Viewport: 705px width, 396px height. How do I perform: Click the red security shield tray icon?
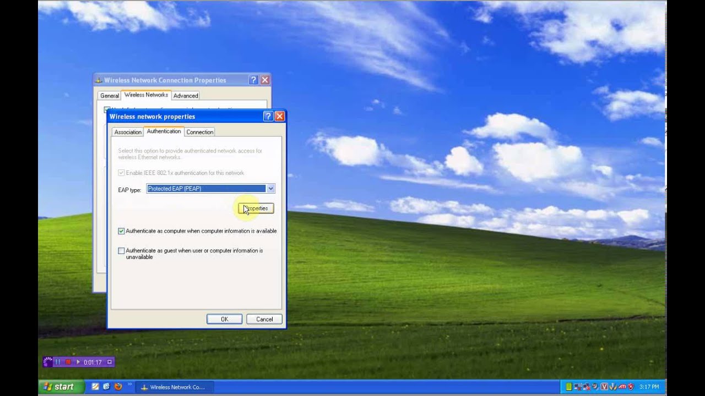pos(631,387)
